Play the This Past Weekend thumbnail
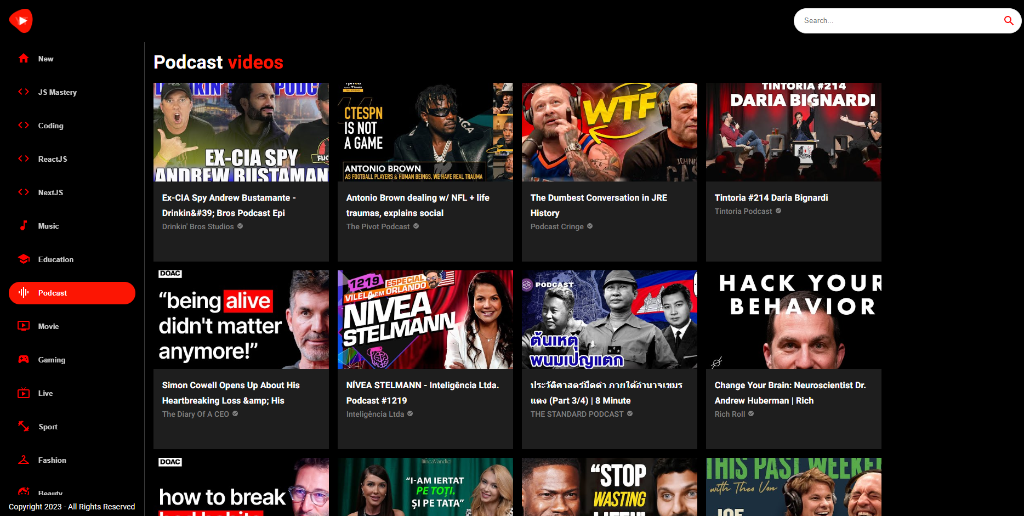The width and height of the screenshot is (1024, 516). click(794, 487)
